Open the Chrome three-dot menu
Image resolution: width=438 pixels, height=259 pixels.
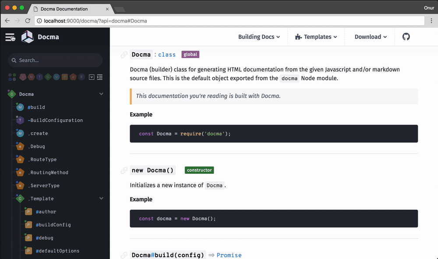pos(431,21)
